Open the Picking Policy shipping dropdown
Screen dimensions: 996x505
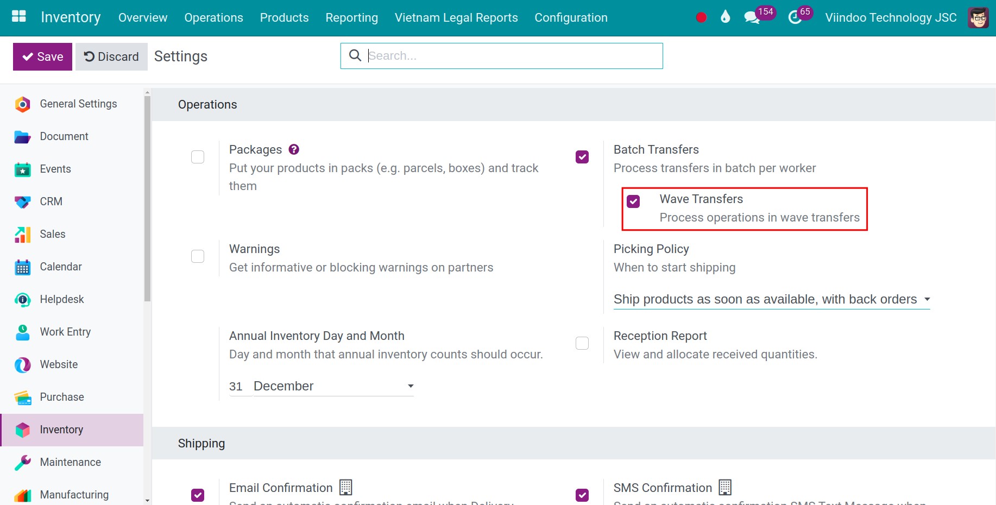772,299
